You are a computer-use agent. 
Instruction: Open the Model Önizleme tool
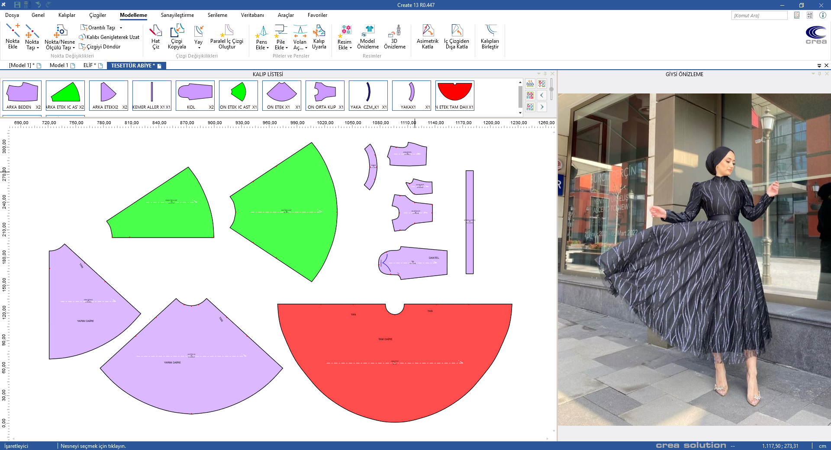pyautogui.click(x=367, y=36)
